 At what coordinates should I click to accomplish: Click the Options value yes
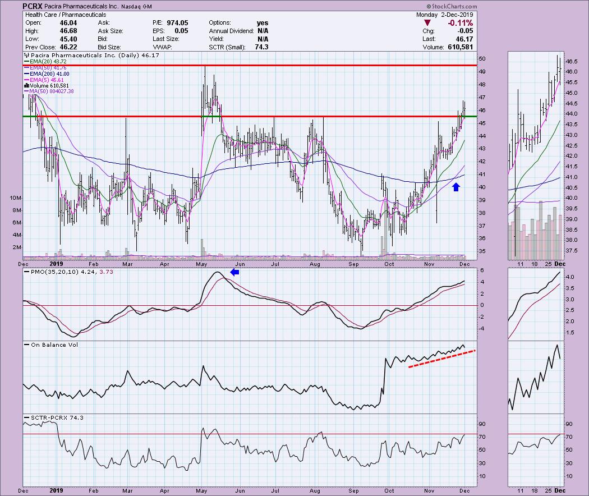coord(263,23)
